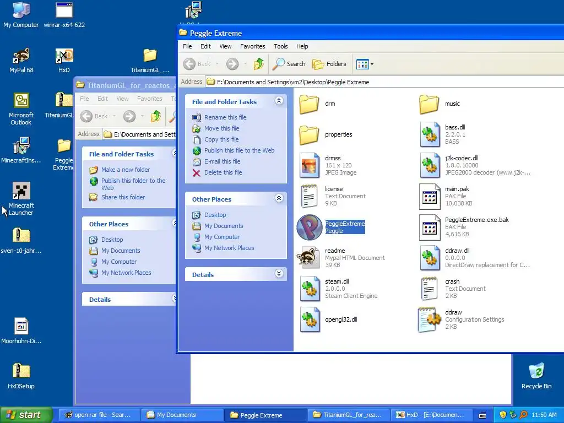Open the music folder
This screenshot has height=423, width=564.
(x=430, y=104)
